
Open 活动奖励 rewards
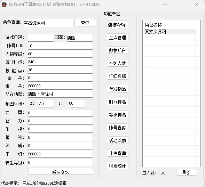pos(117,140)
